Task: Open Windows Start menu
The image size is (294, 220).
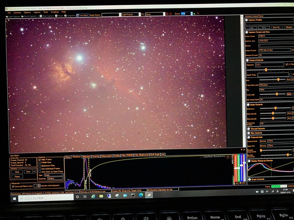Action: [x=14, y=198]
